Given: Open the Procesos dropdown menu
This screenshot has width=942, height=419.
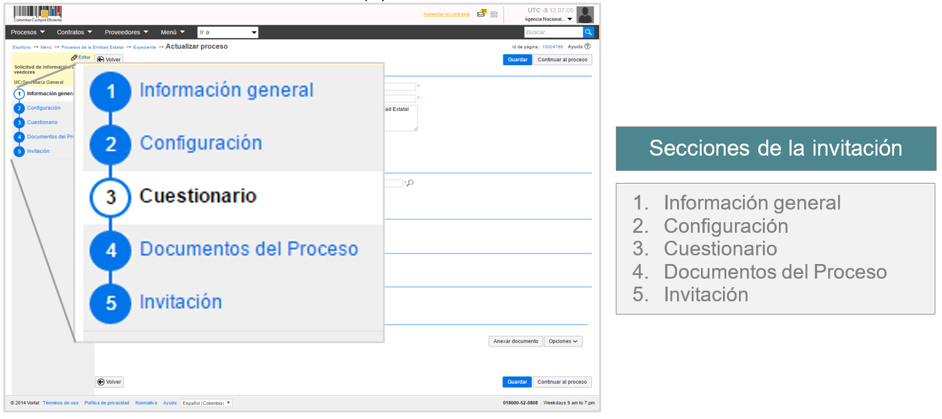Looking at the screenshot, I should (28, 32).
